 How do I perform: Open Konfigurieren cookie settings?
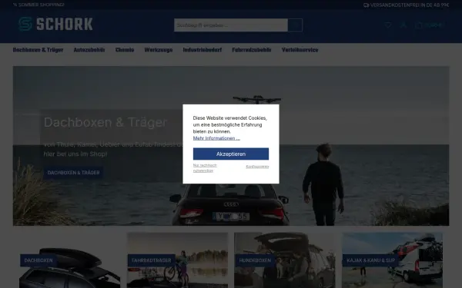[257, 167]
